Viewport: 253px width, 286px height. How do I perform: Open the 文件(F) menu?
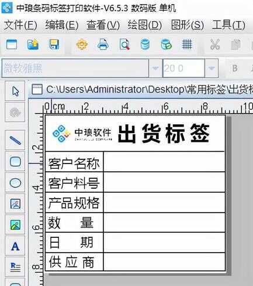20,25
